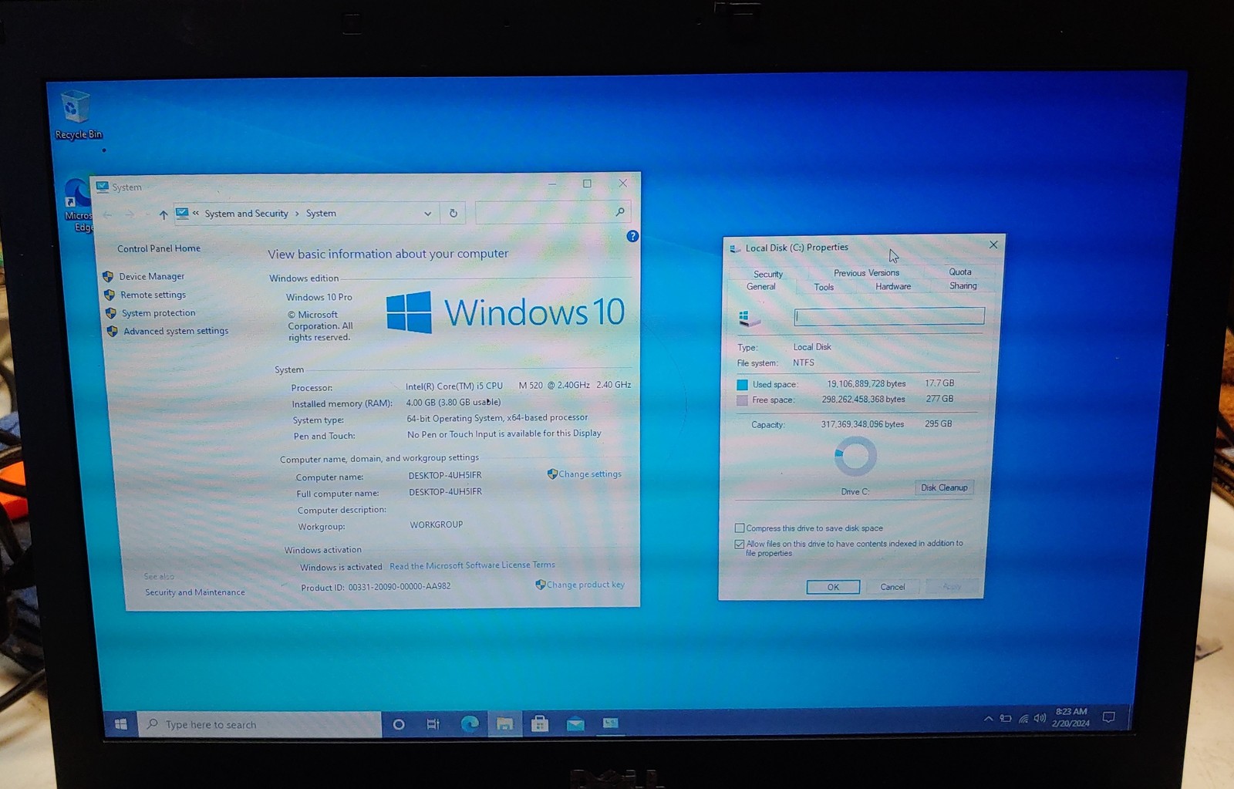
Task: Click Cancel in Local Disk Properties
Action: click(x=892, y=587)
